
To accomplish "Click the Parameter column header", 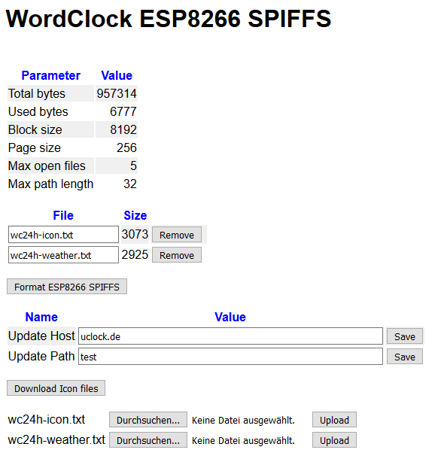I will click(x=51, y=75).
